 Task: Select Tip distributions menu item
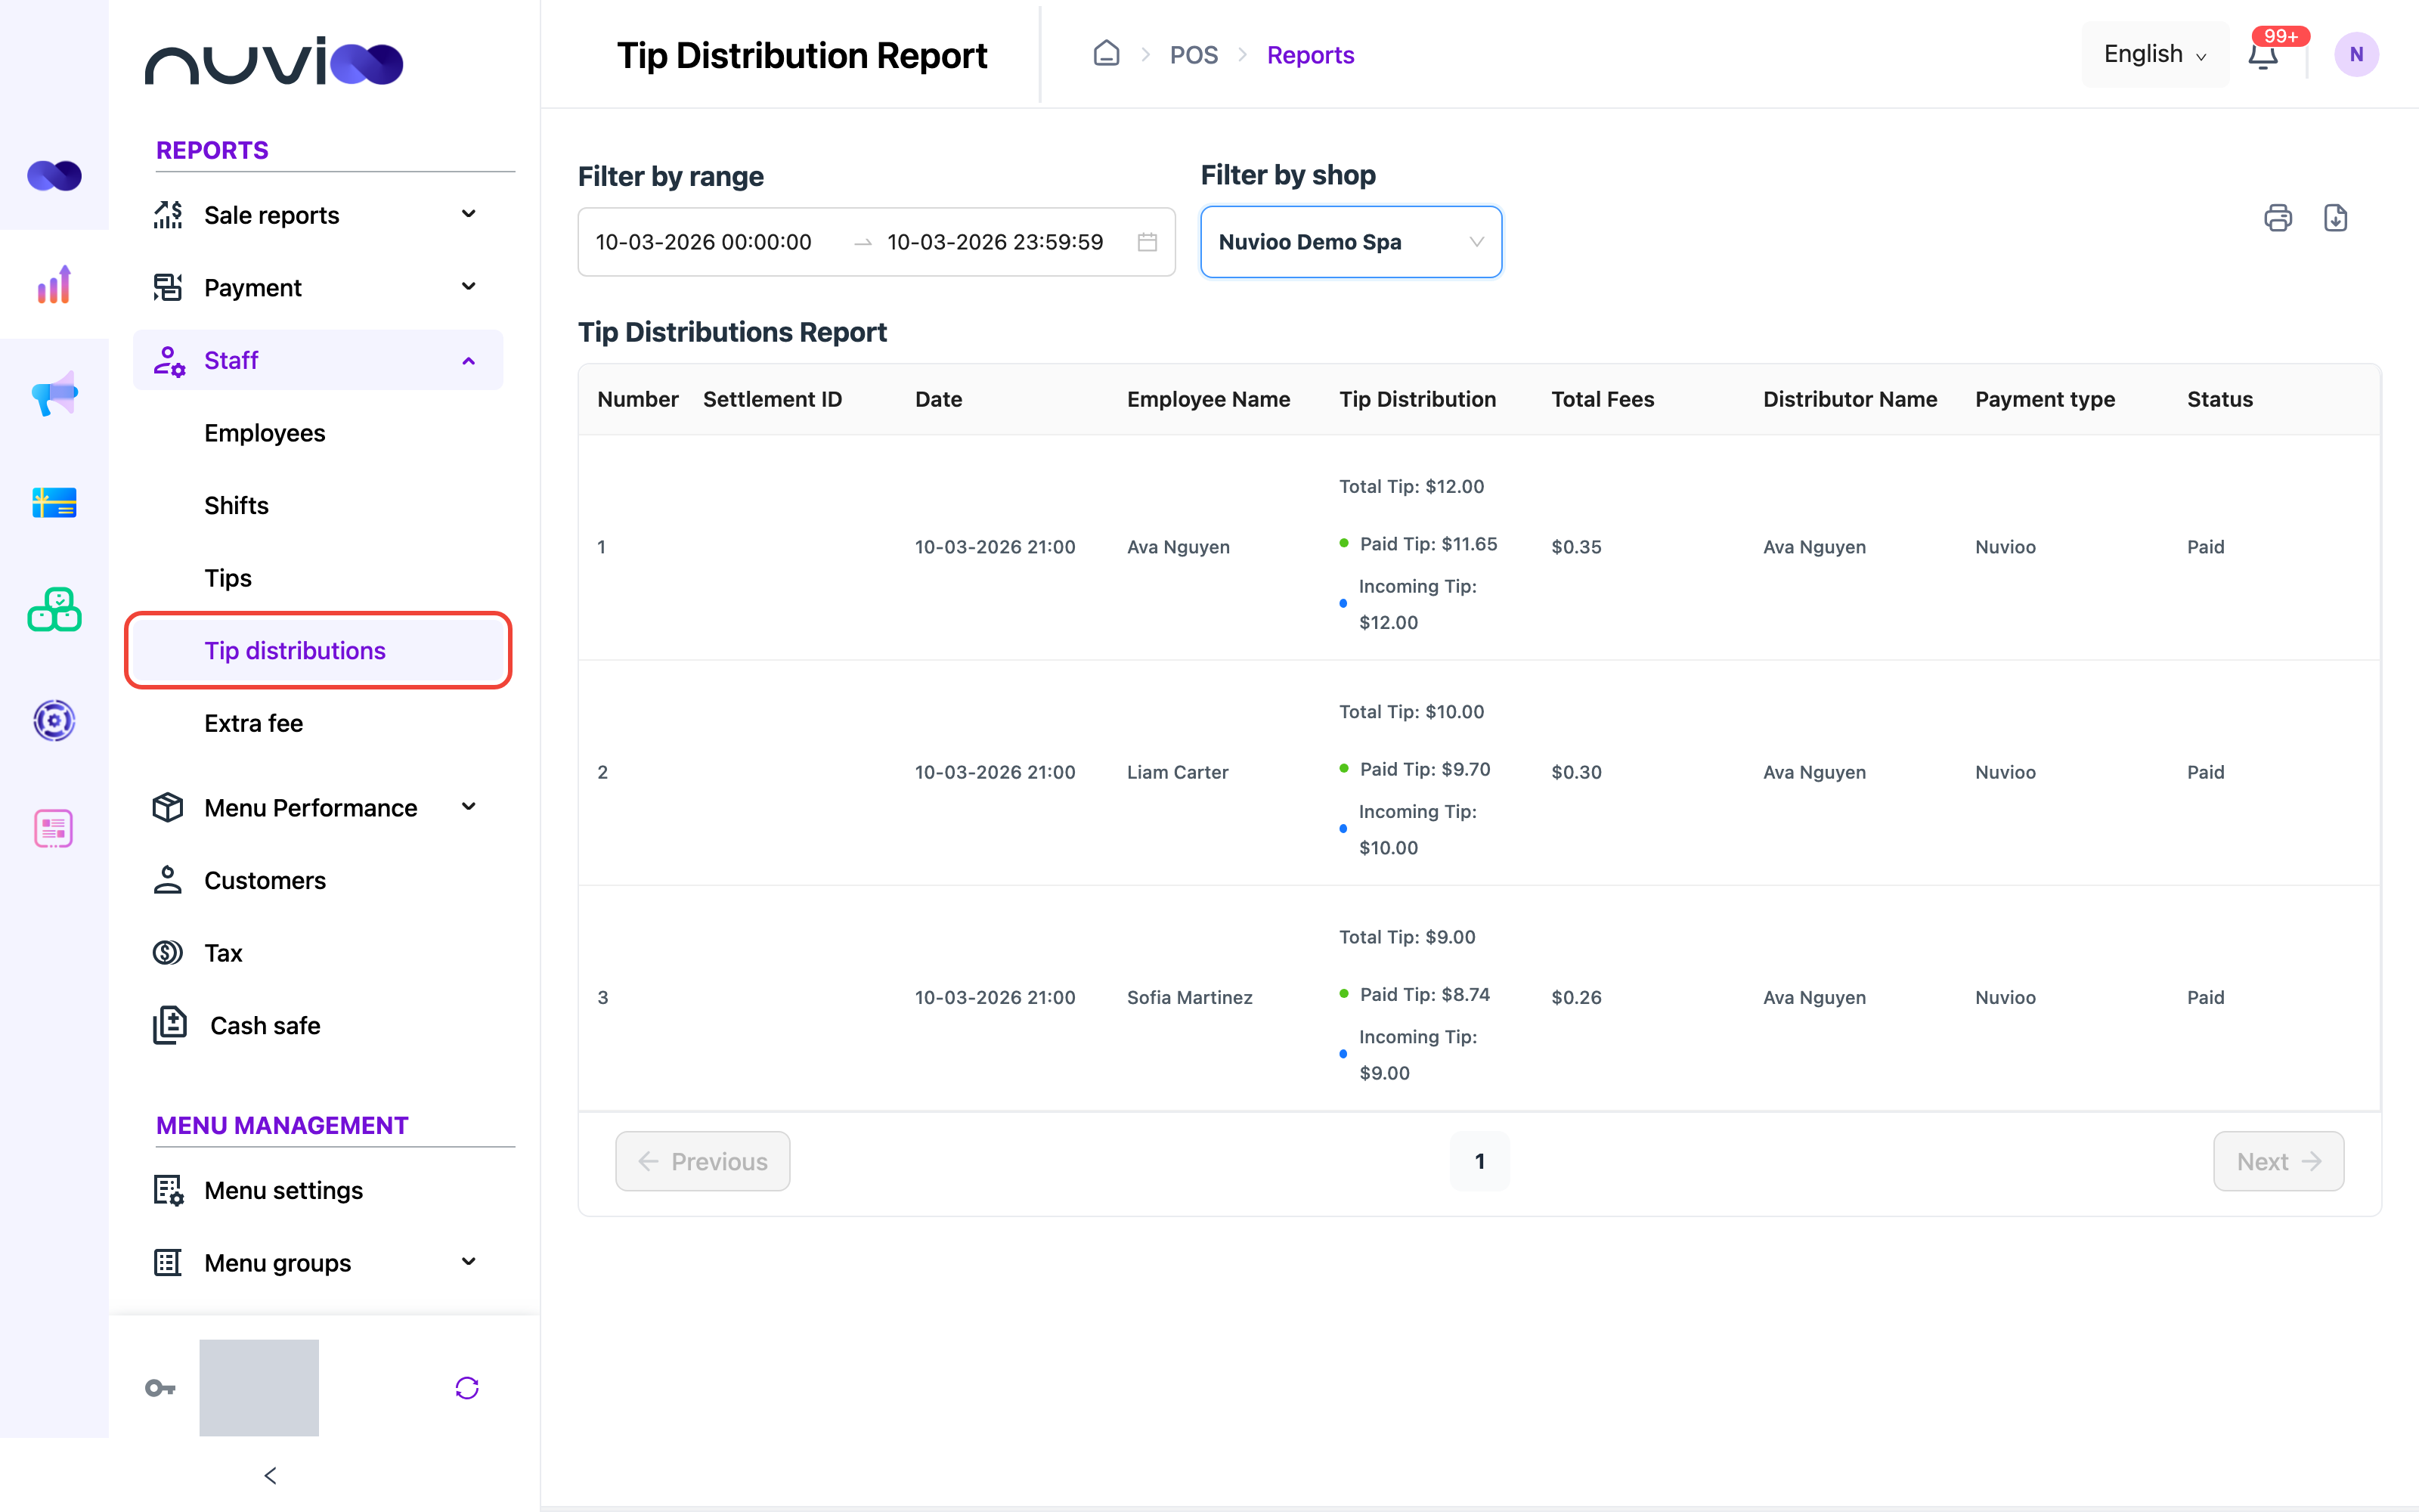(317, 651)
